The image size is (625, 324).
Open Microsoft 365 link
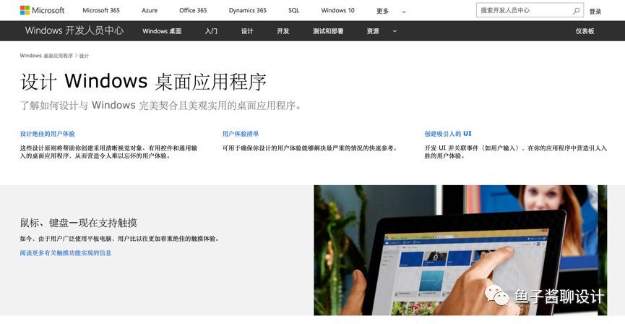(101, 11)
